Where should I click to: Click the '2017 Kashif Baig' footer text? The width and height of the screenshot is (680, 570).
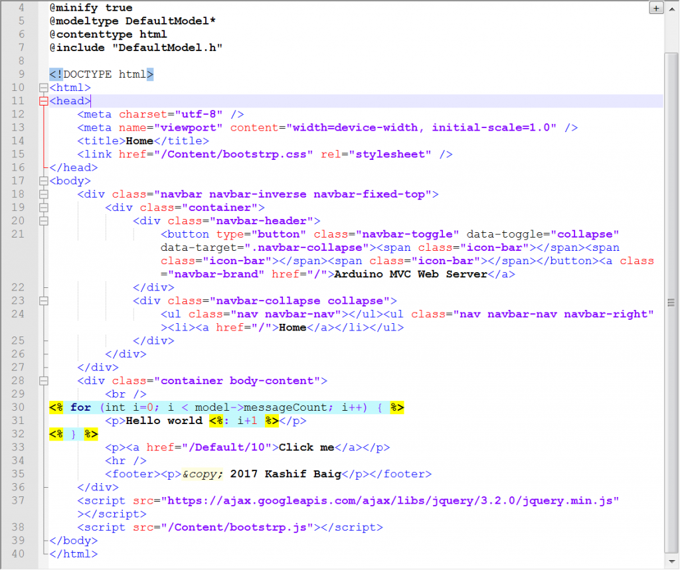(286, 474)
